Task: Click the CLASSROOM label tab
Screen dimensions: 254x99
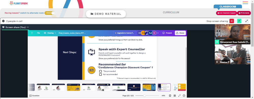Action: pyautogui.click(x=228, y=7)
